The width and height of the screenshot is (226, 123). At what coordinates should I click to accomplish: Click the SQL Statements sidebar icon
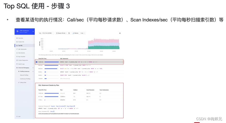pyautogui.click(x=17, y=49)
